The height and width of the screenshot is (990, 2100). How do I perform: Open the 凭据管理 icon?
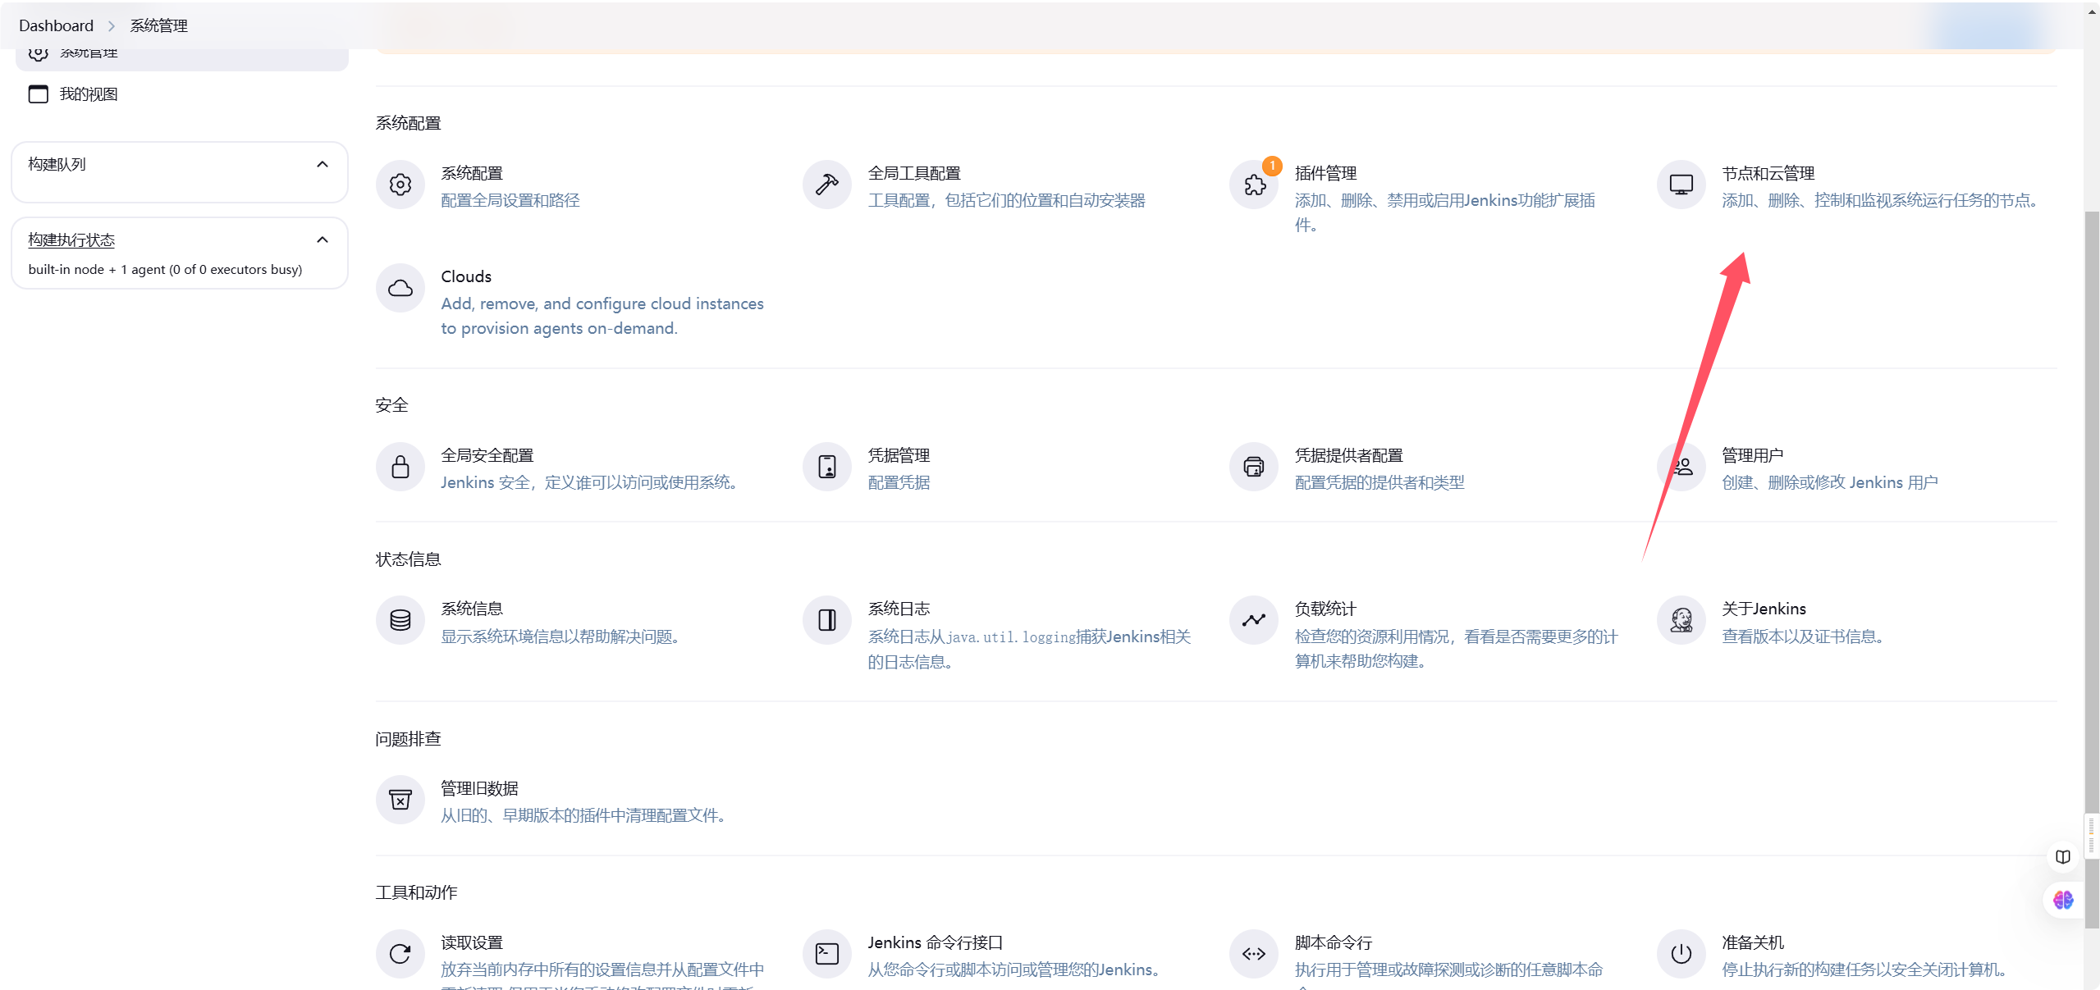coord(826,467)
